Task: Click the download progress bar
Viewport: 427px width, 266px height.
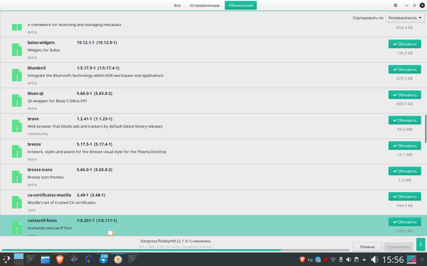Action: click(x=175, y=250)
